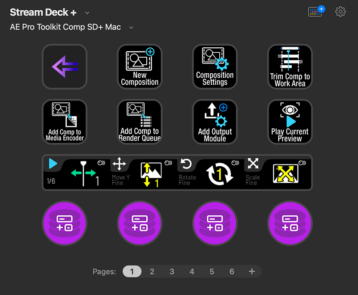Open the Composition Settings key
Image resolution: width=358 pixels, height=295 pixels.
[x=215, y=67]
